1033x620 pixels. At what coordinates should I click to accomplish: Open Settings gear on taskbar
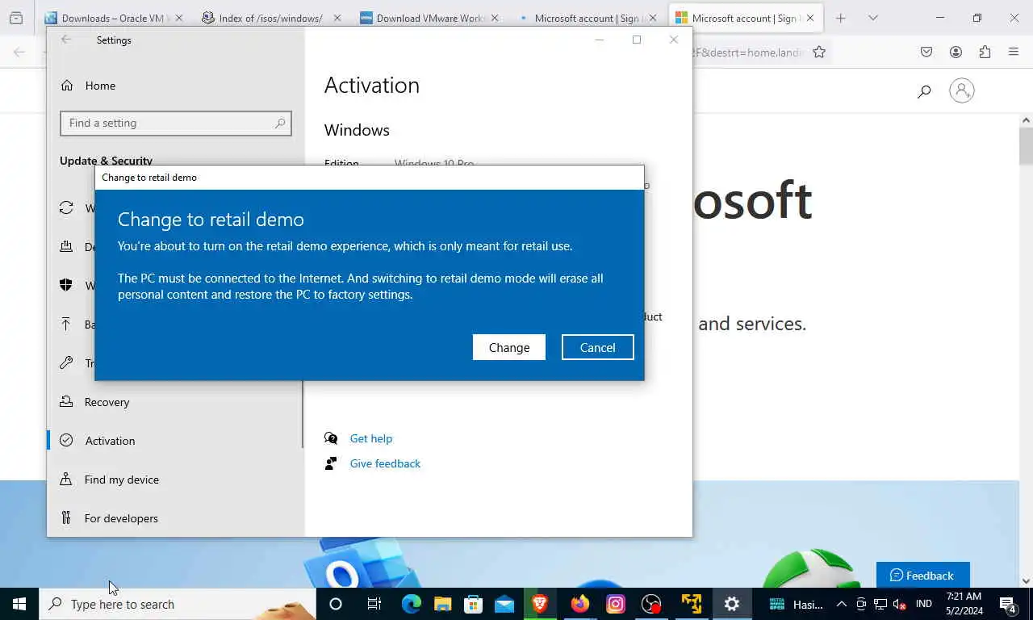click(732, 604)
